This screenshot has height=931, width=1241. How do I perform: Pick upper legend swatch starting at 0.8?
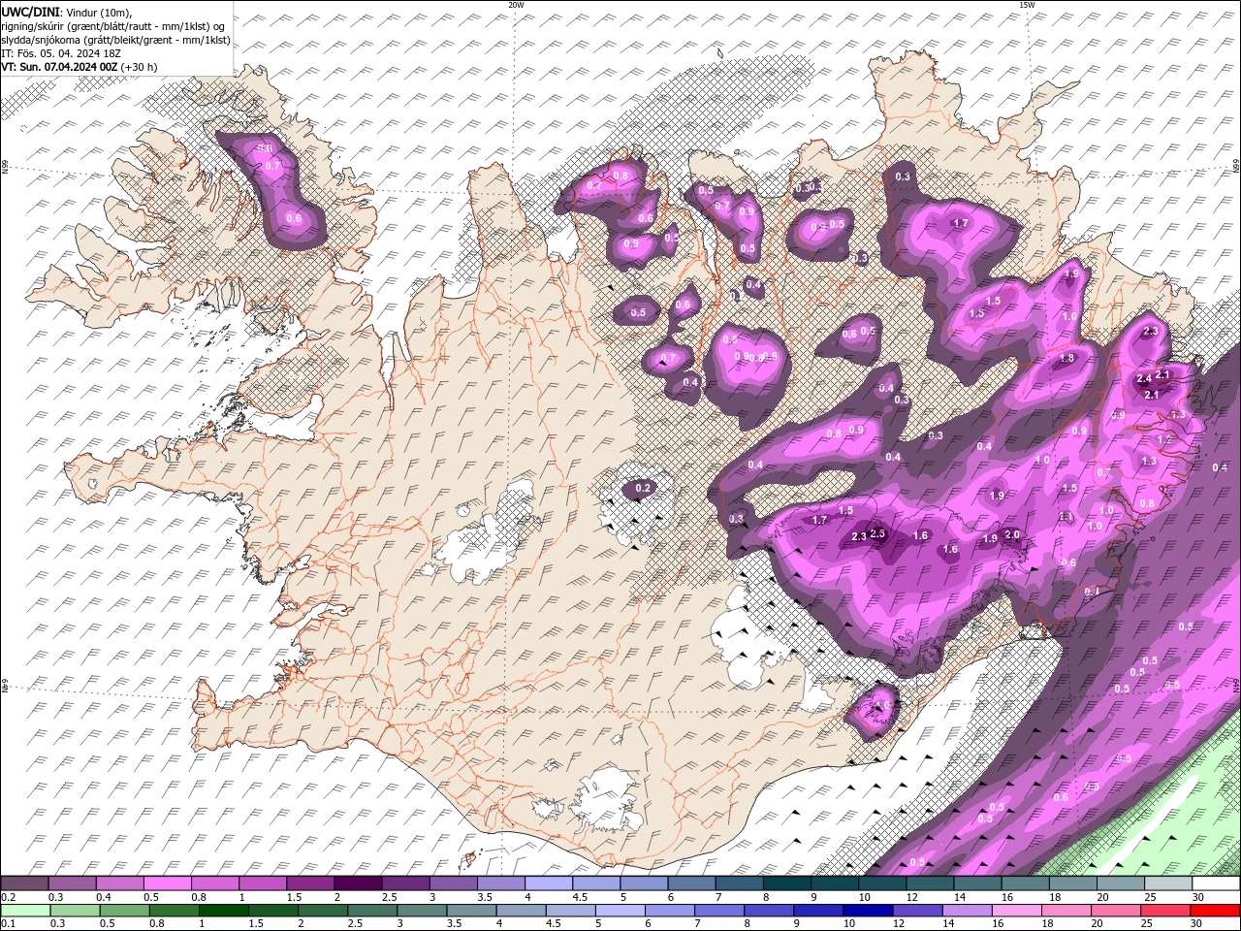click(x=214, y=883)
